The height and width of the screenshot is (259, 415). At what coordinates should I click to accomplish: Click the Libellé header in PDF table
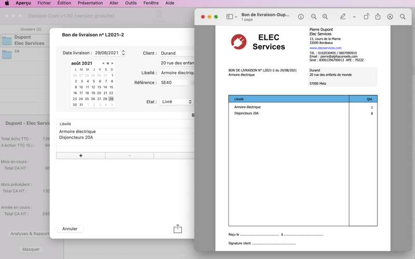288,99
